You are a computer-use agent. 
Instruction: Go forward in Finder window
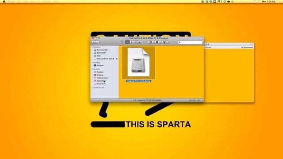97,42
